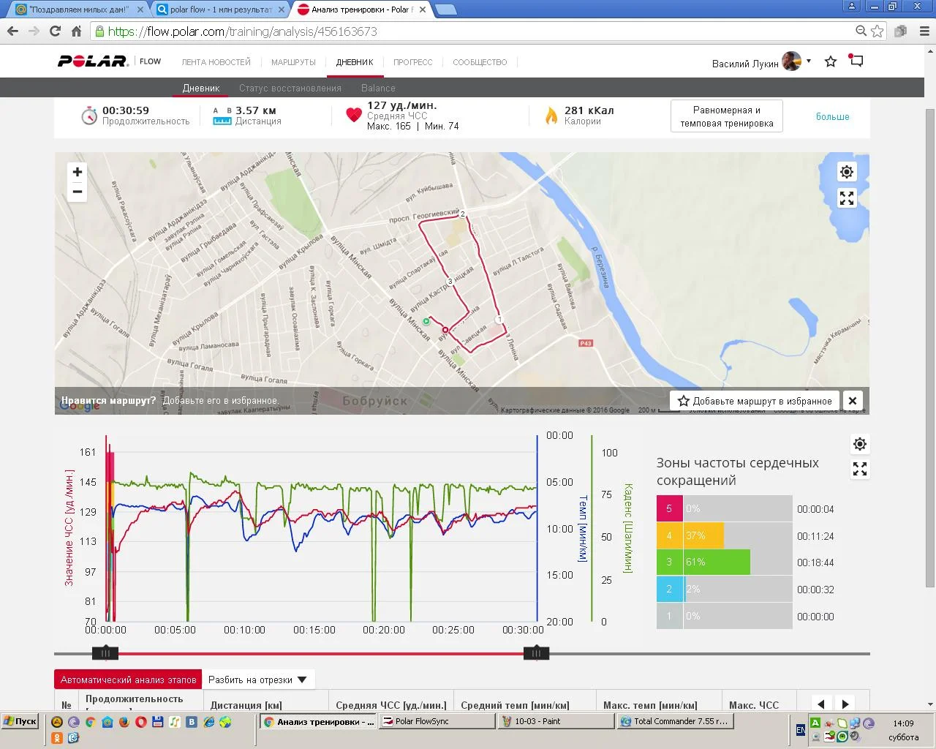936x749 pixels.
Task: Open map settings gear icon
Action: [847, 172]
